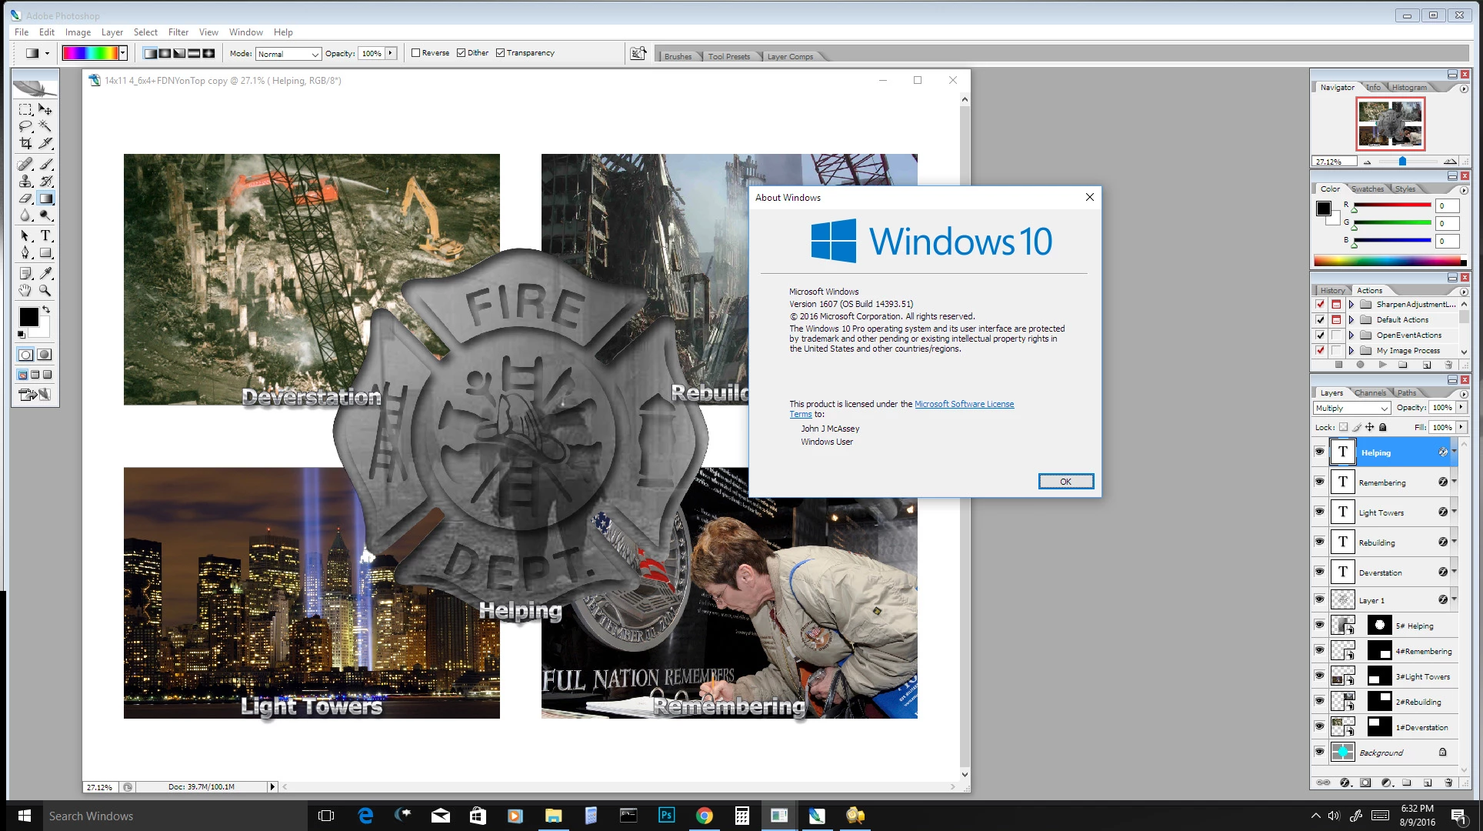Select the Clone Stamp tool

pos(25,181)
